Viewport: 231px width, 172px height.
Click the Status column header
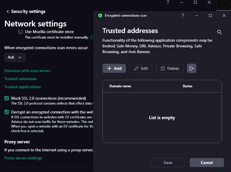click(187, 86)
